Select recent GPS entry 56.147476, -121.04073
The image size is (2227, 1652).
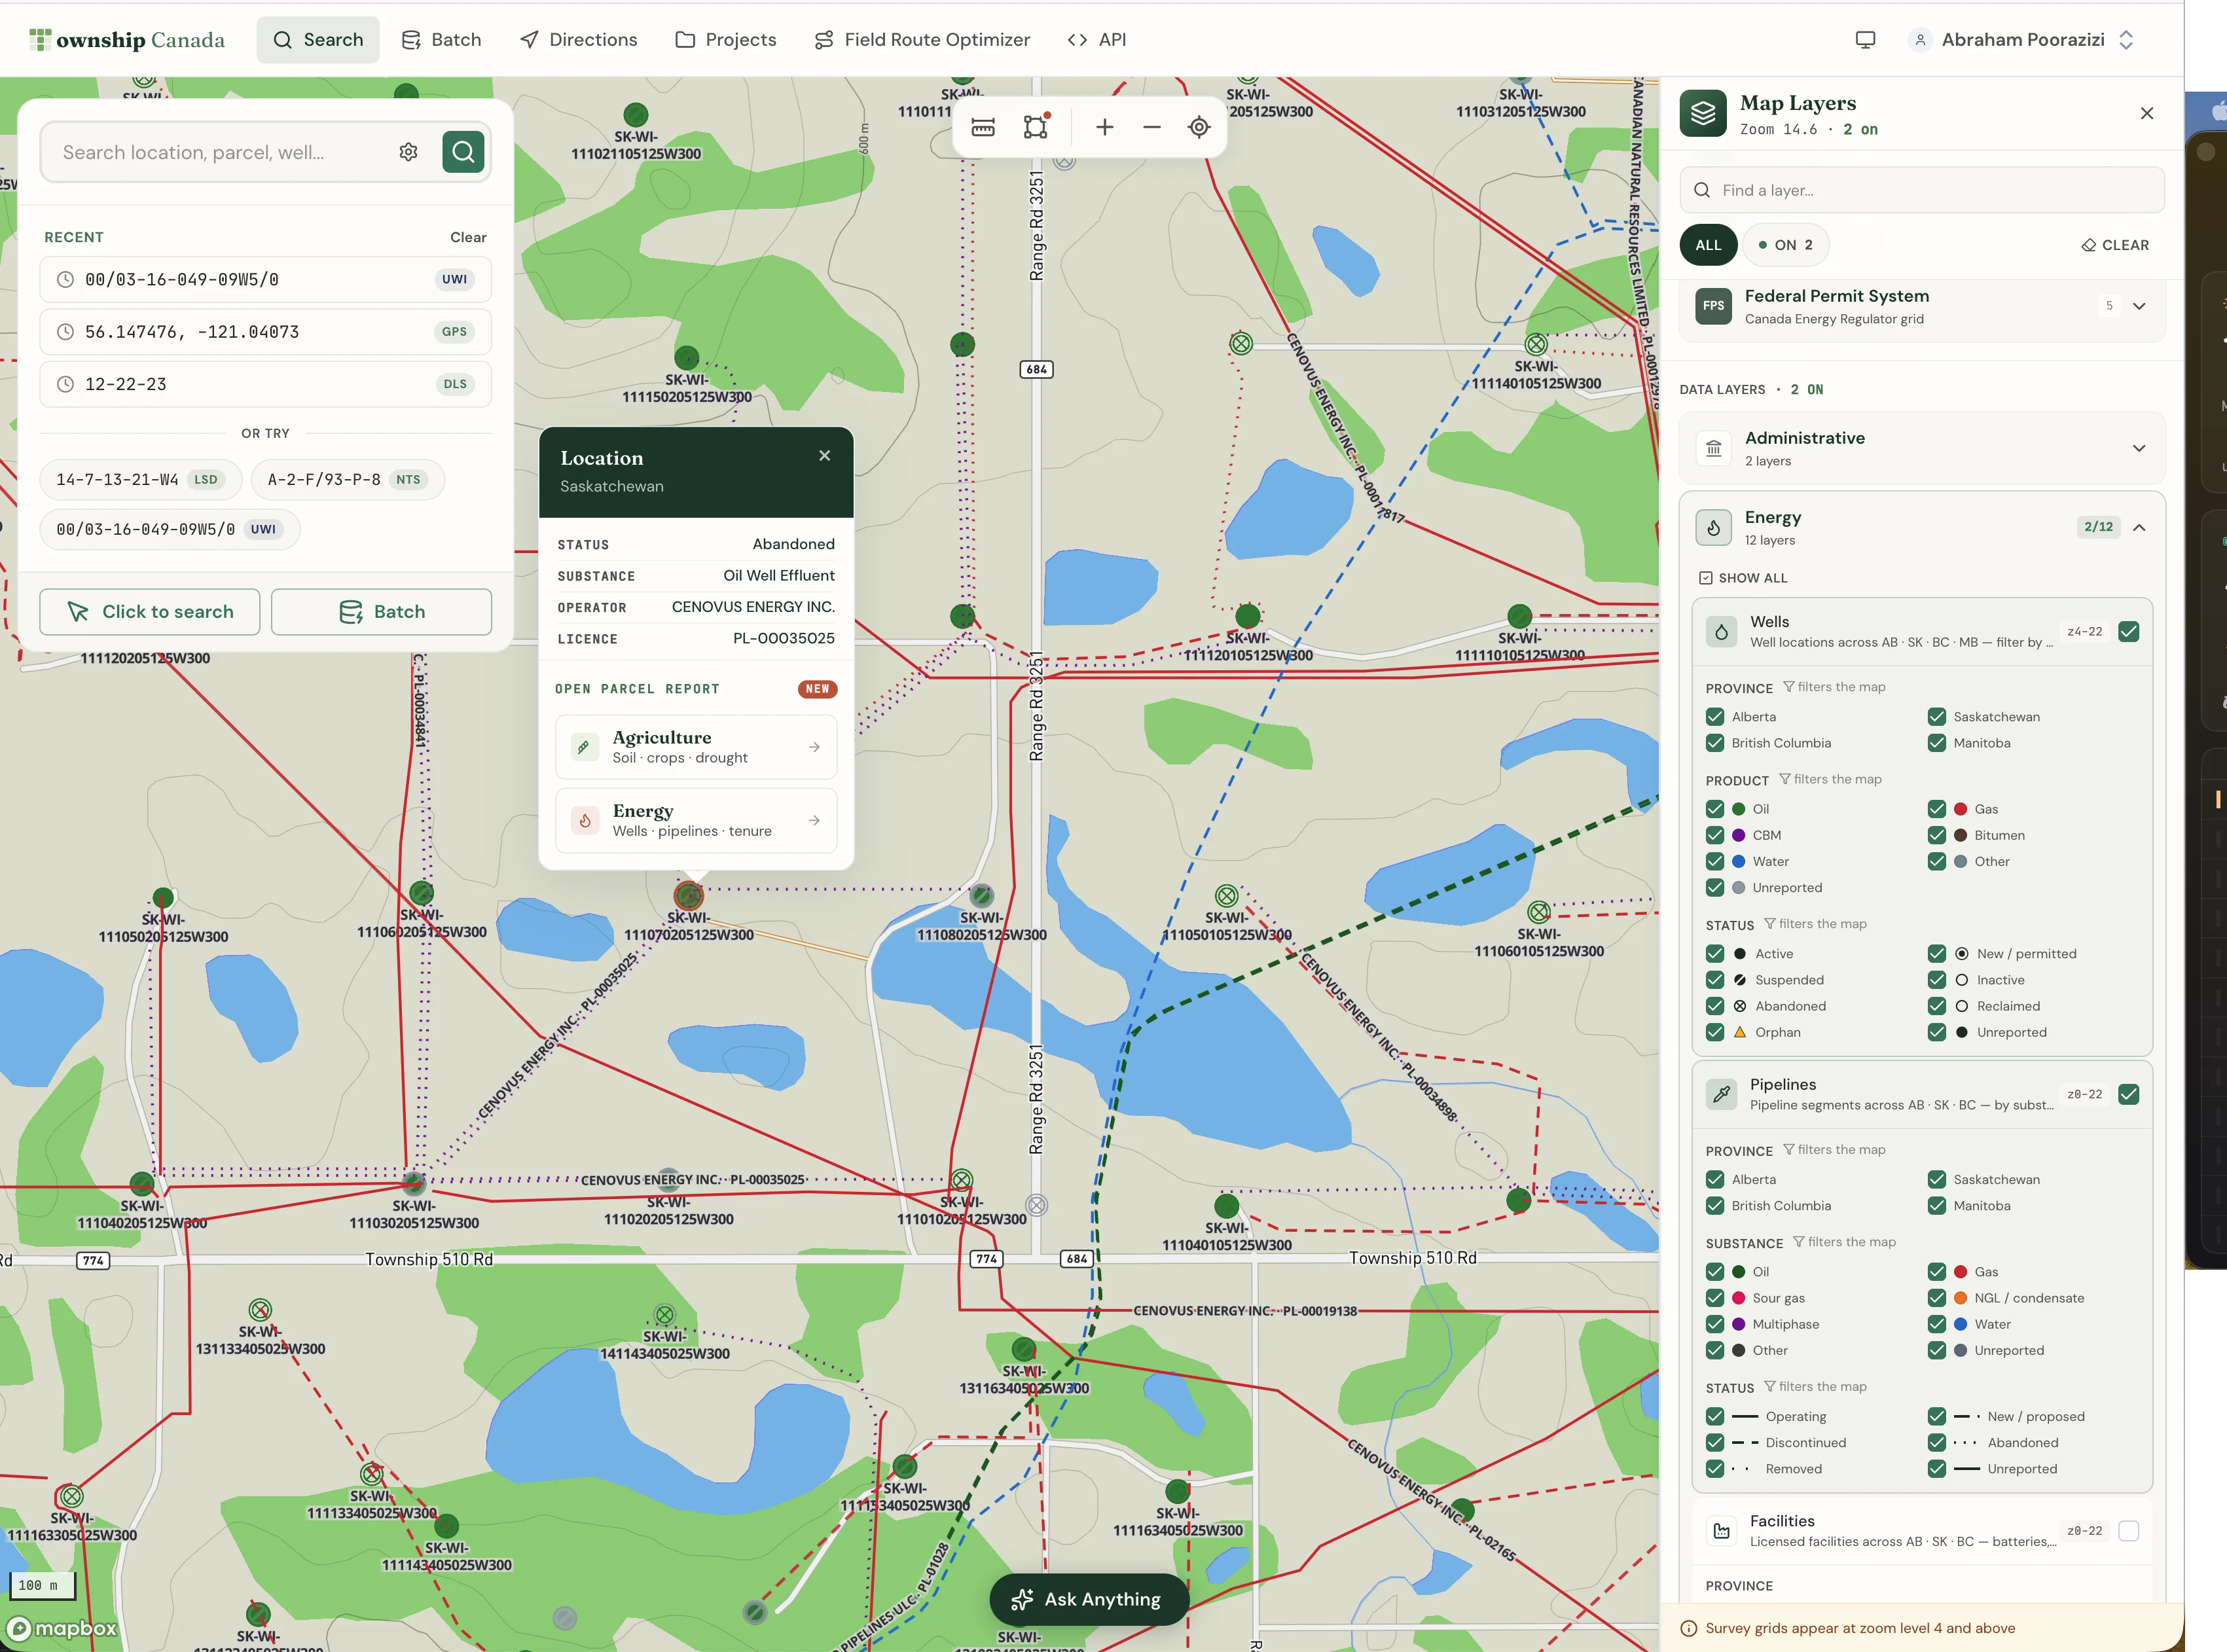[265, 332]
